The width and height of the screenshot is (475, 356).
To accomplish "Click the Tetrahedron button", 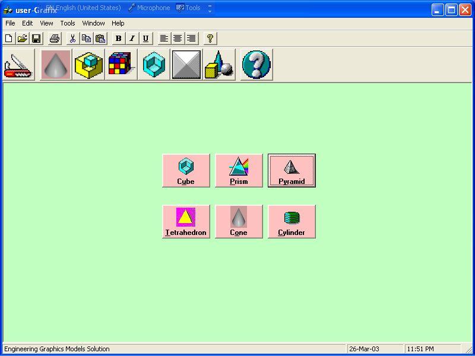I will coord(186,222).
